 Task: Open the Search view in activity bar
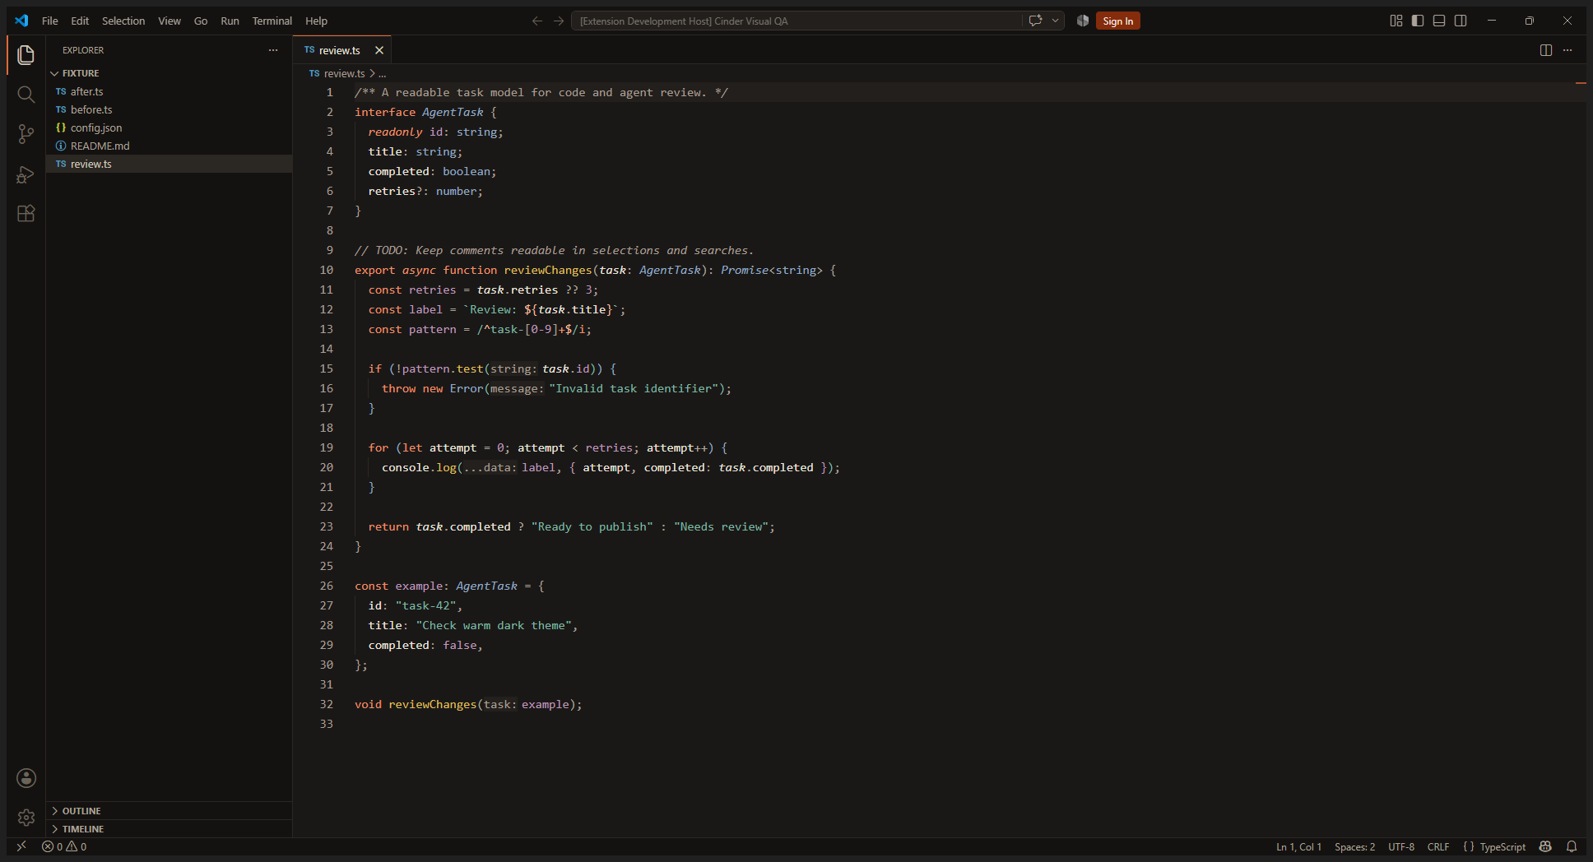point(26,95)
